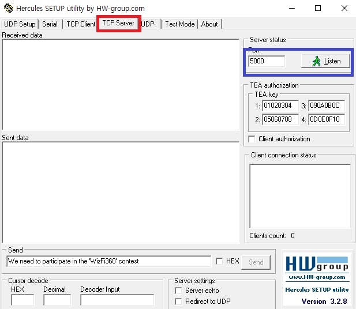Close the Hercules window
This screenshot has width=356, height=309.
coord(344,9)
